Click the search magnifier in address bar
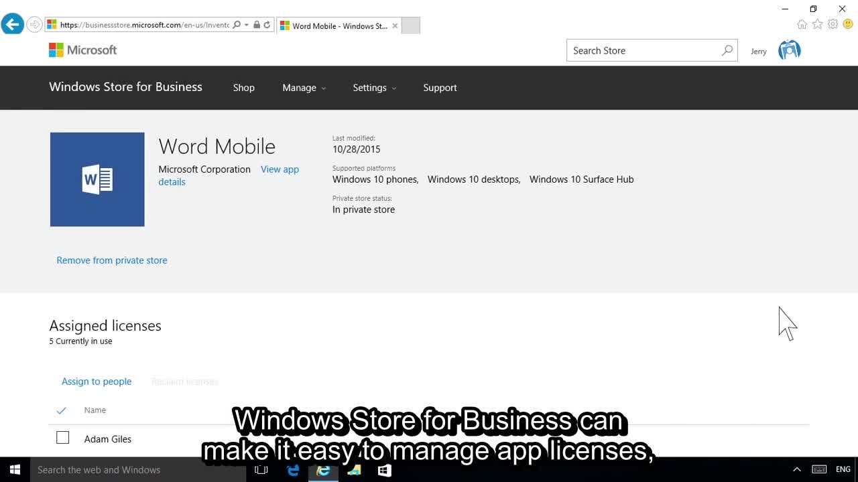Image resolution: width=858 pixels, height=482 pixels. (x=236, y=25)
